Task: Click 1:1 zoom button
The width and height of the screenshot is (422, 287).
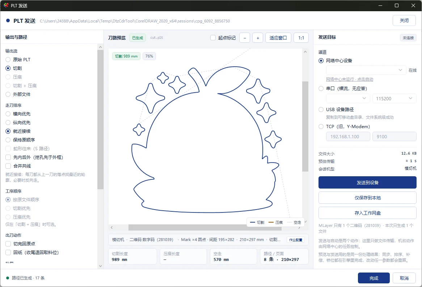Action: click(x=301, y=38)
